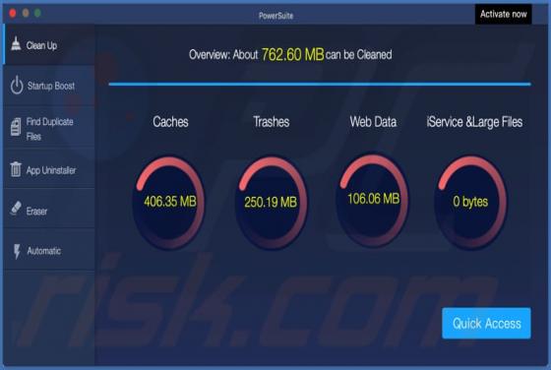The width and height of the screenshot is (551, 370).
Task: Select the iService gauge showing 0 bytes
Action: 470,202
